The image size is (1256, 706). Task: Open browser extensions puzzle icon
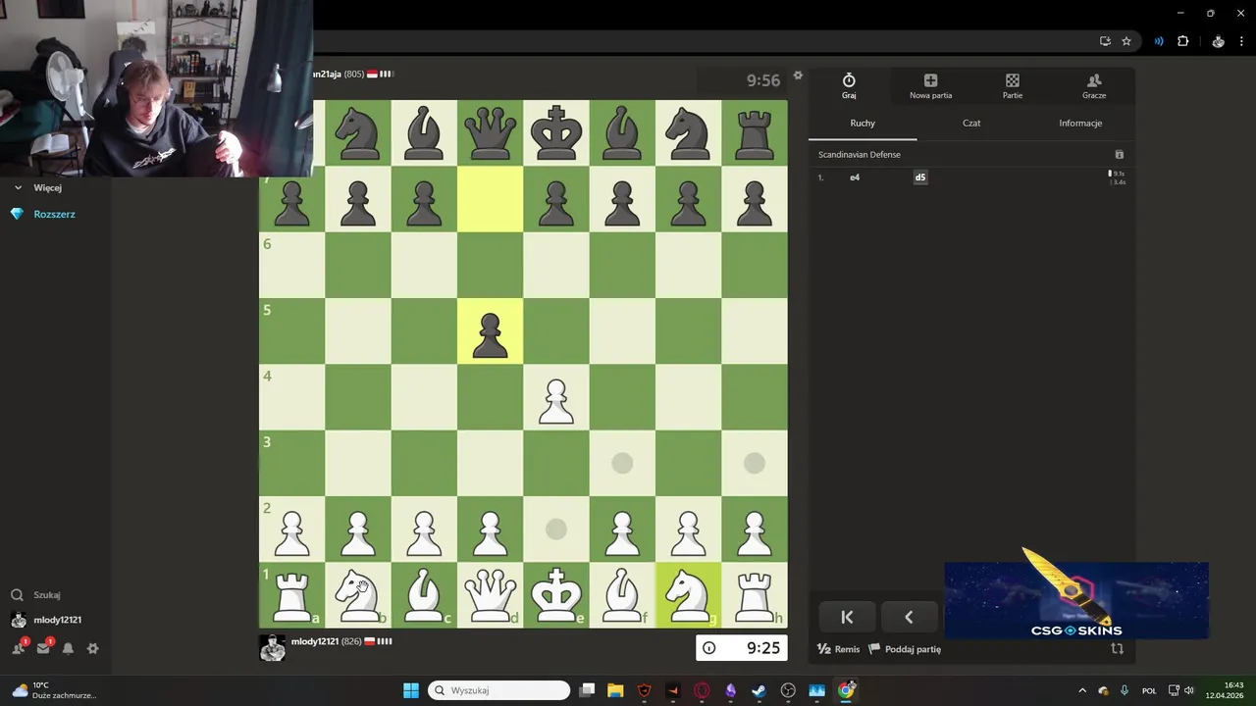tap(1182, 41)
